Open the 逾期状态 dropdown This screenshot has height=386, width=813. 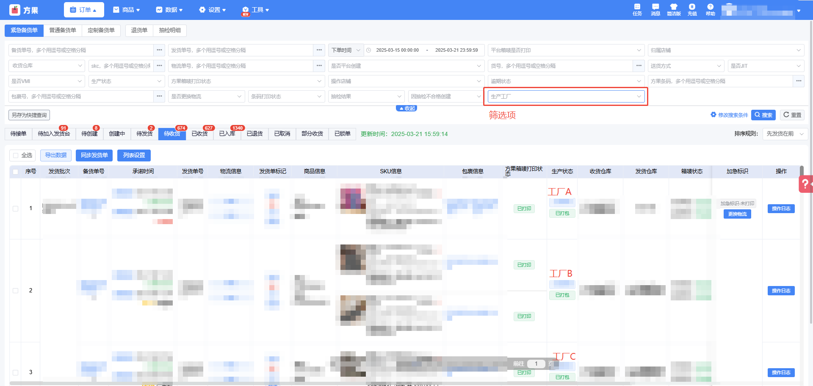click(x=566, y=81)
